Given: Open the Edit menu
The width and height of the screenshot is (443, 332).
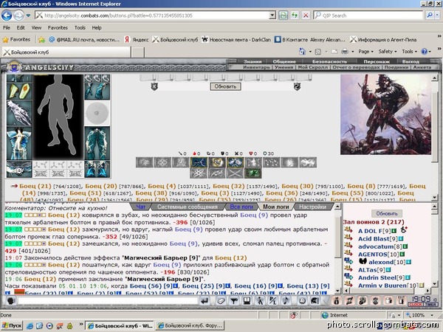Looking at the screenshot, I should (x=21, y=28).
